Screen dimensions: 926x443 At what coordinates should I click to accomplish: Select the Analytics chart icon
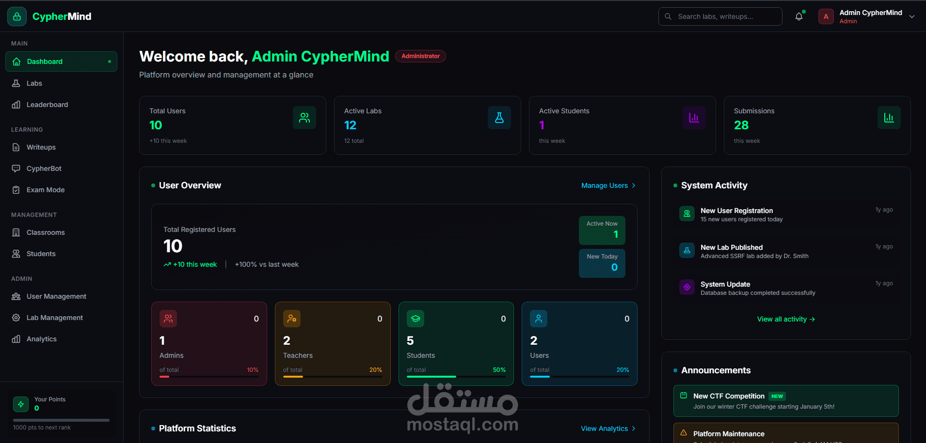click(16, 339)
